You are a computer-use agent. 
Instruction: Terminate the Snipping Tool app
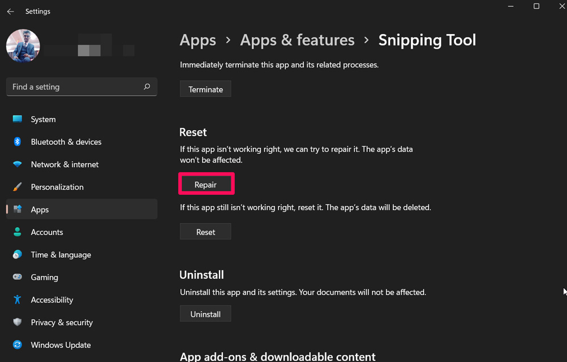coord(205,90)
